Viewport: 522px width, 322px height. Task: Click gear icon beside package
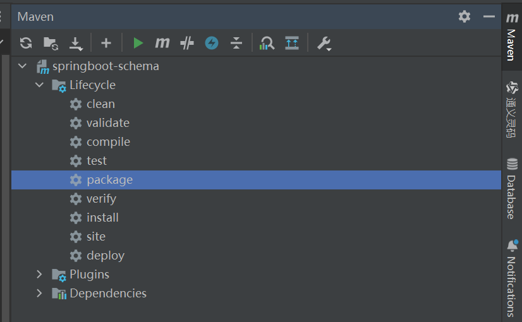(x=76, y=180)
